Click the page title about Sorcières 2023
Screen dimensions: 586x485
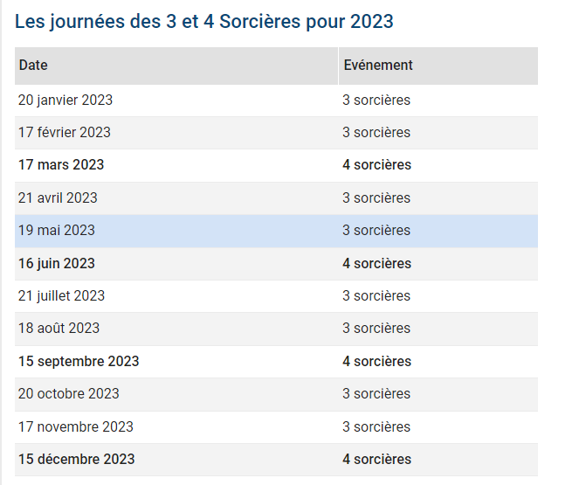point(203,21)
